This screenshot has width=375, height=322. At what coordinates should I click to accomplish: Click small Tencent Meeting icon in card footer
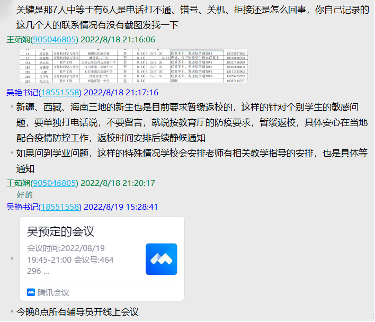(31, 292)
